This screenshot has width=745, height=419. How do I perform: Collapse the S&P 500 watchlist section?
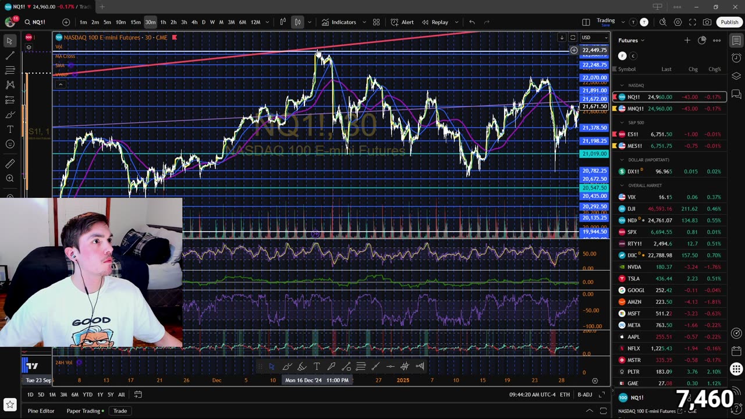(622, 123)
